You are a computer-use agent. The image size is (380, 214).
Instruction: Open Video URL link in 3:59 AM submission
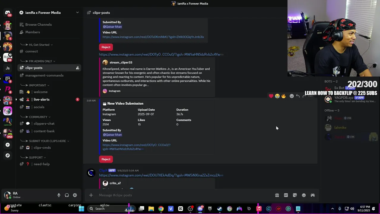137,147
